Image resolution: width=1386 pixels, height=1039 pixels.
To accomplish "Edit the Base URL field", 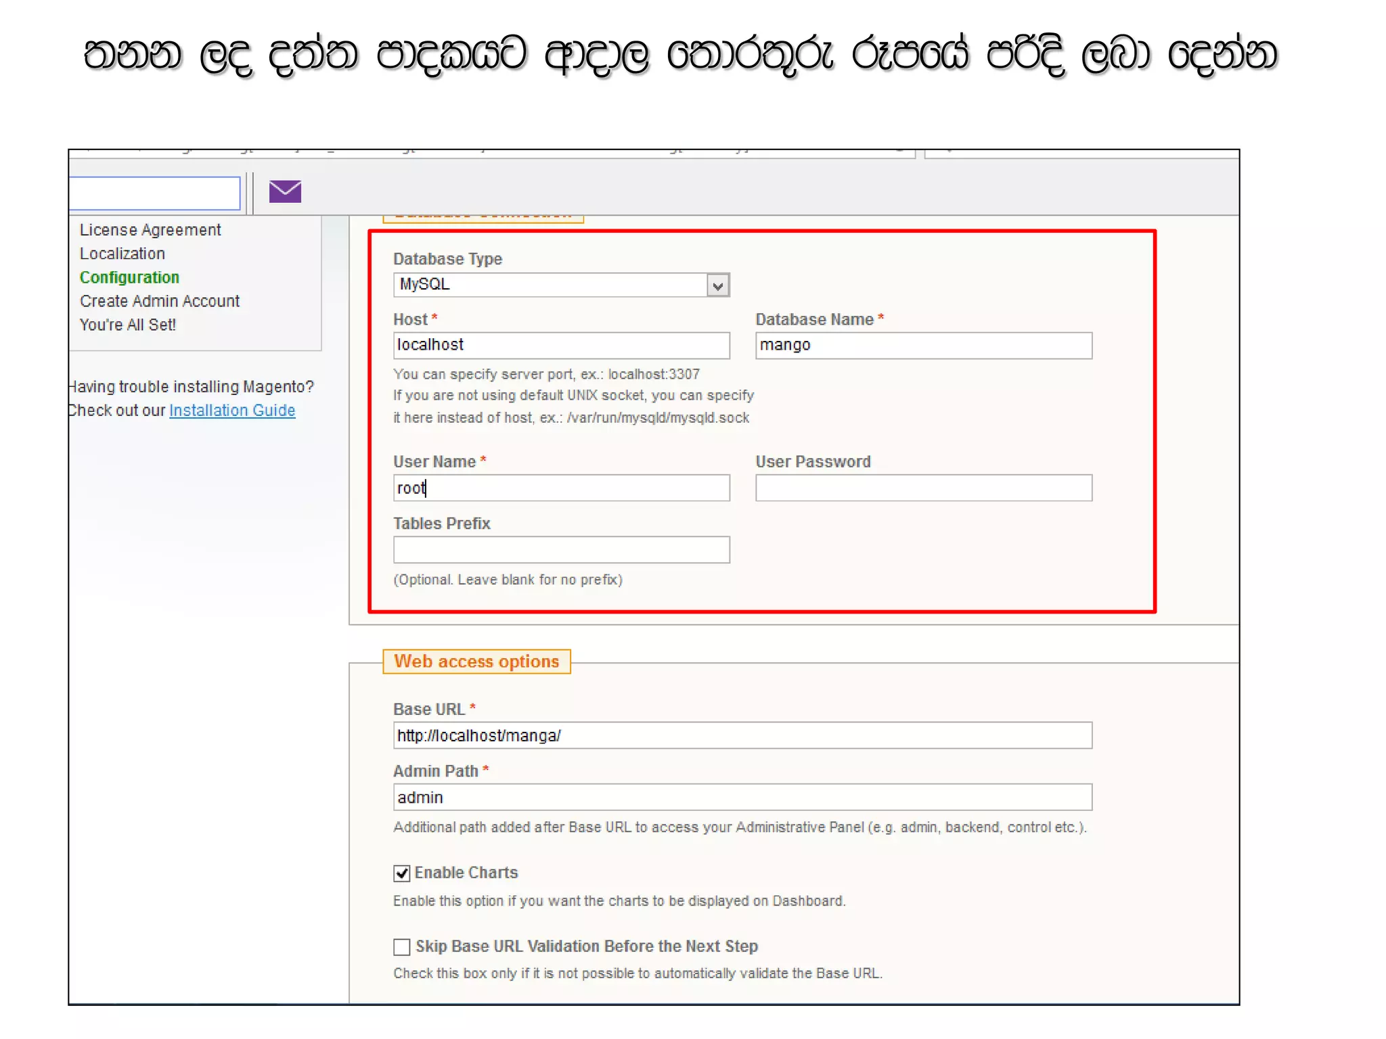I will pos(742,735).
